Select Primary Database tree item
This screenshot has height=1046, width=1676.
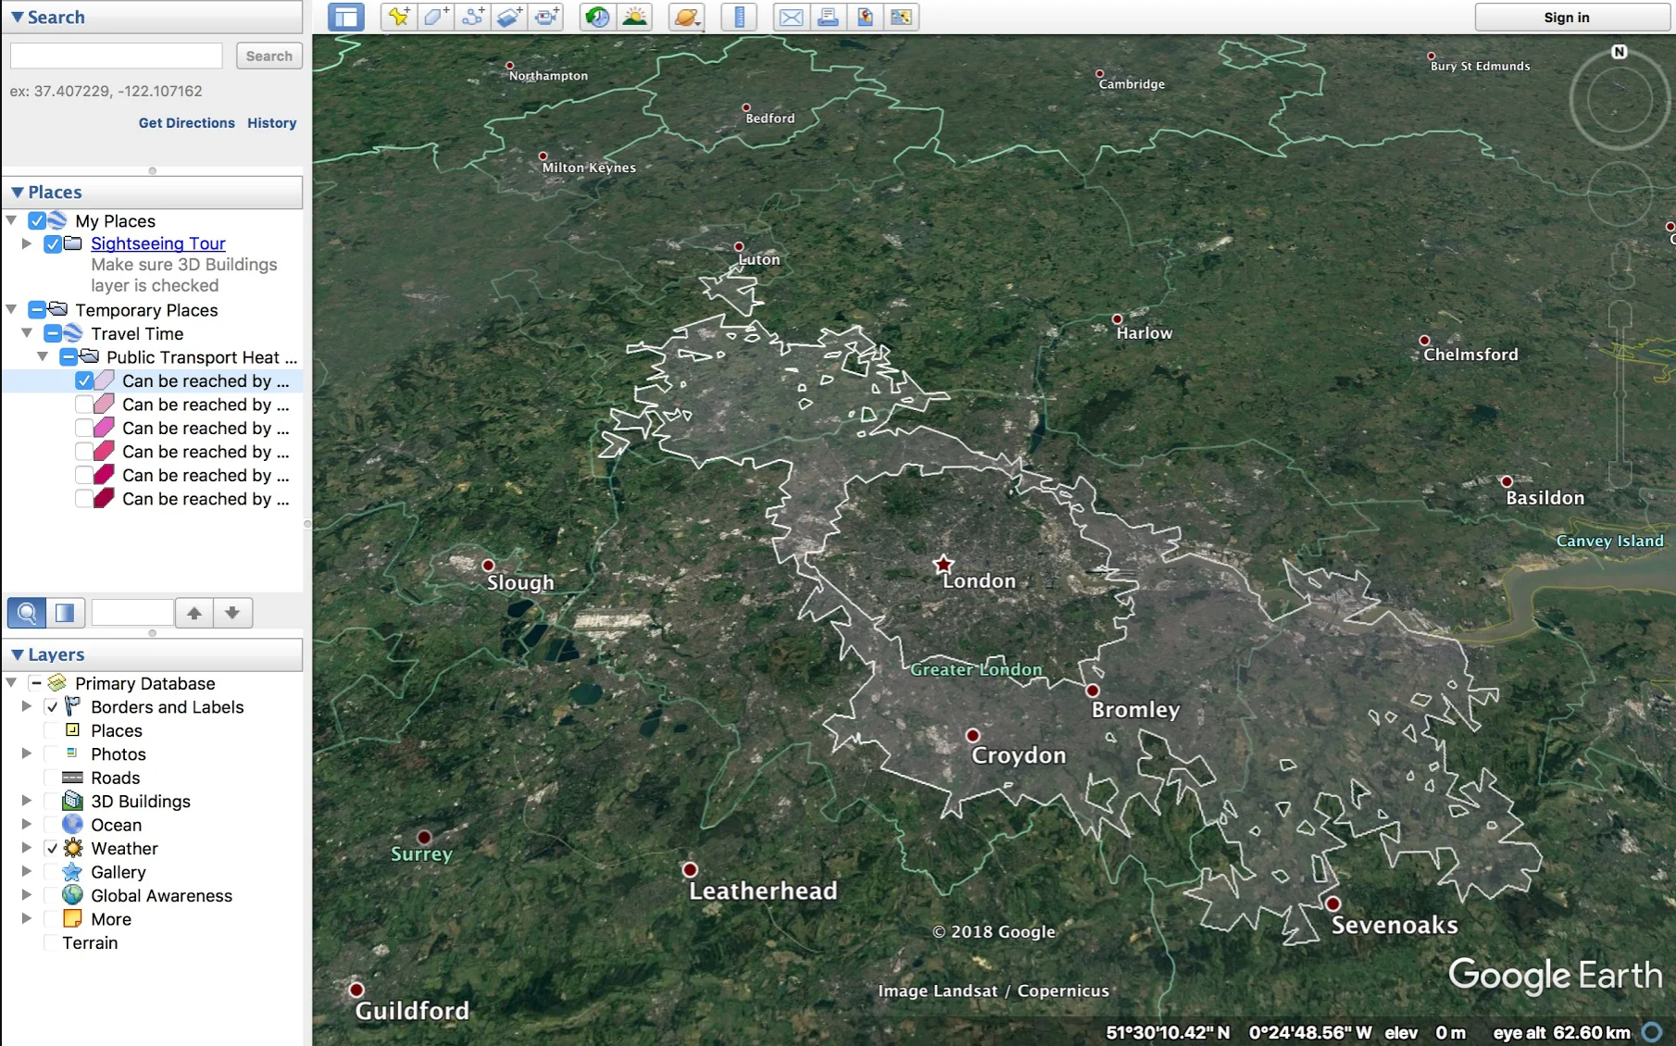tap(144, 683)
